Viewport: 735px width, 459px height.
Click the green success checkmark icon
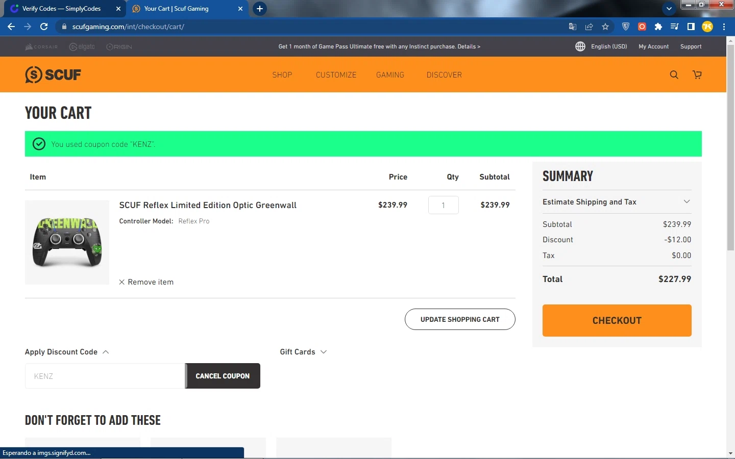(x=39, y=144)
